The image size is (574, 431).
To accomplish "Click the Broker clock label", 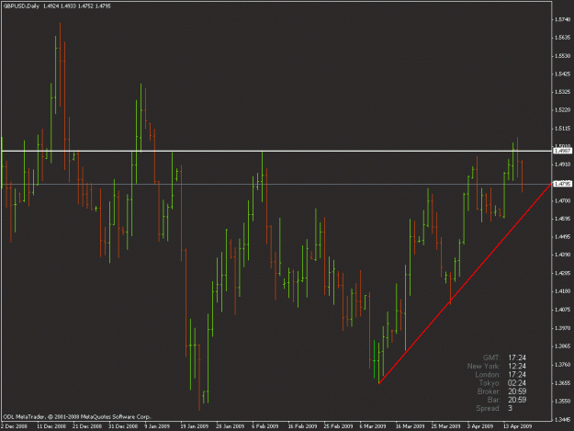I will [489, 391].
